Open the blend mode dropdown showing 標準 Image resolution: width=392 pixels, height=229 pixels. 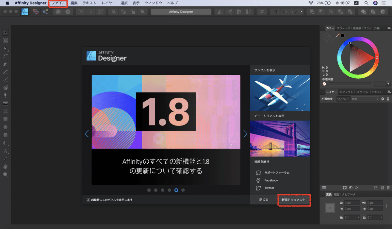[365, 99]
